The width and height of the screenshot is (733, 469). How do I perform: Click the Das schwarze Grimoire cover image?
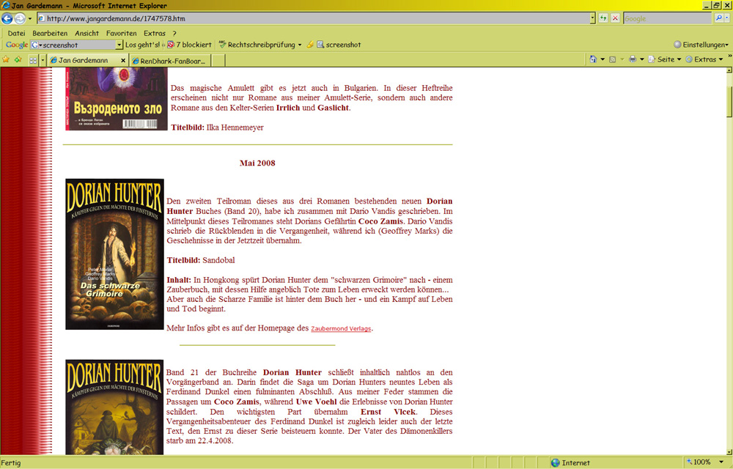[114, 254]
